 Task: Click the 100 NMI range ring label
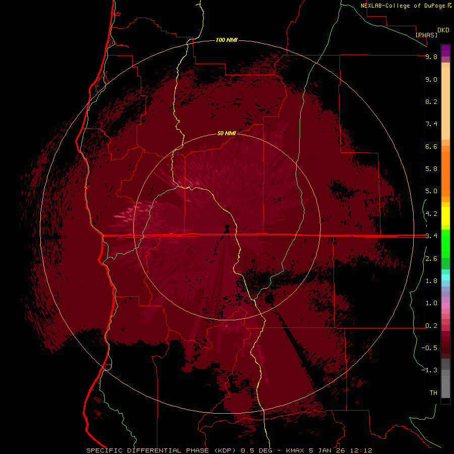coord(226,40)
